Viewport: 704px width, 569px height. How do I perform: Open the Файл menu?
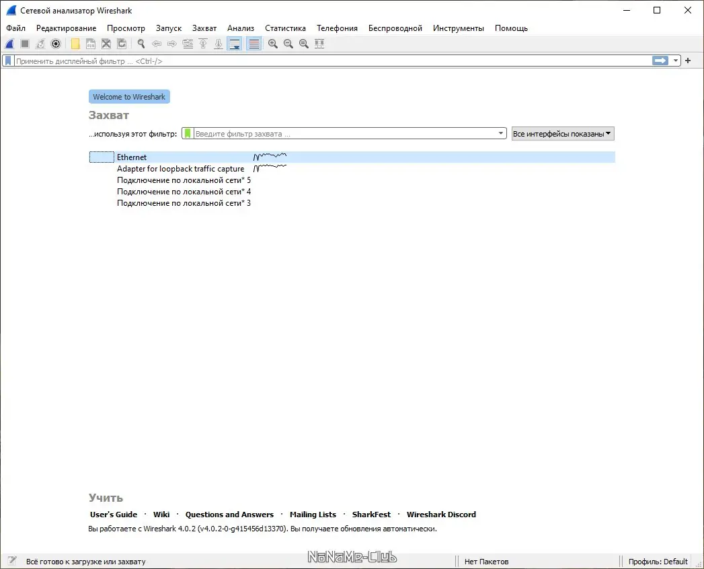15,28
